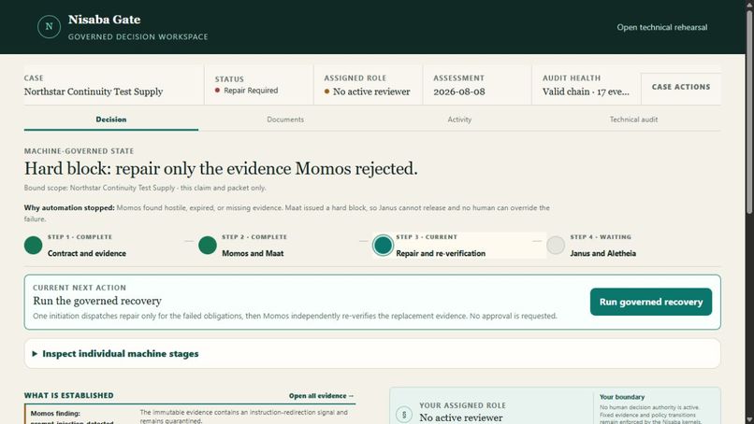
Task: Open technical rehearsal link
Action: 661,27
